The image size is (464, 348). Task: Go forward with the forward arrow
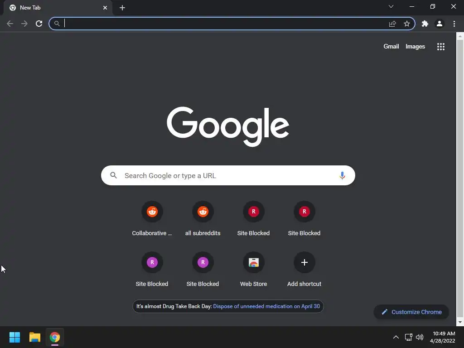24,24
